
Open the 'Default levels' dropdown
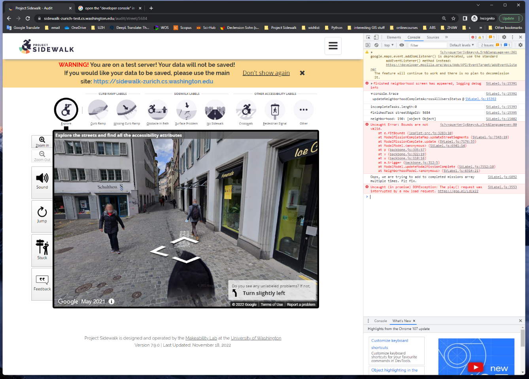pyautogui.click(x=462, y=45)
